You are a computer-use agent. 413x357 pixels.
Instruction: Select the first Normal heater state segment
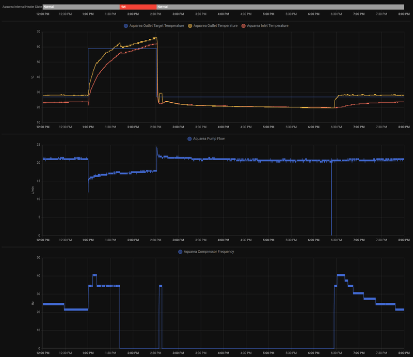81,7
